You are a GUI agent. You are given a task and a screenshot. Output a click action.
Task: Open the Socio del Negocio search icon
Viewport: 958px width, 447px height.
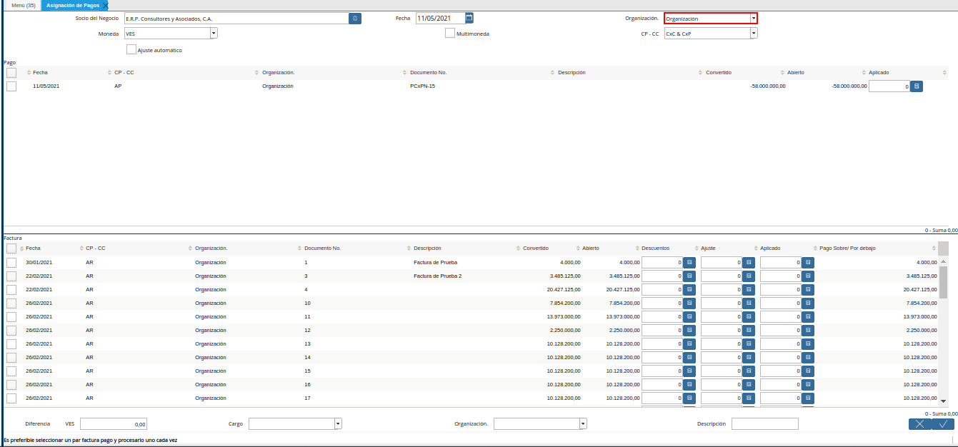pos(355,19)
